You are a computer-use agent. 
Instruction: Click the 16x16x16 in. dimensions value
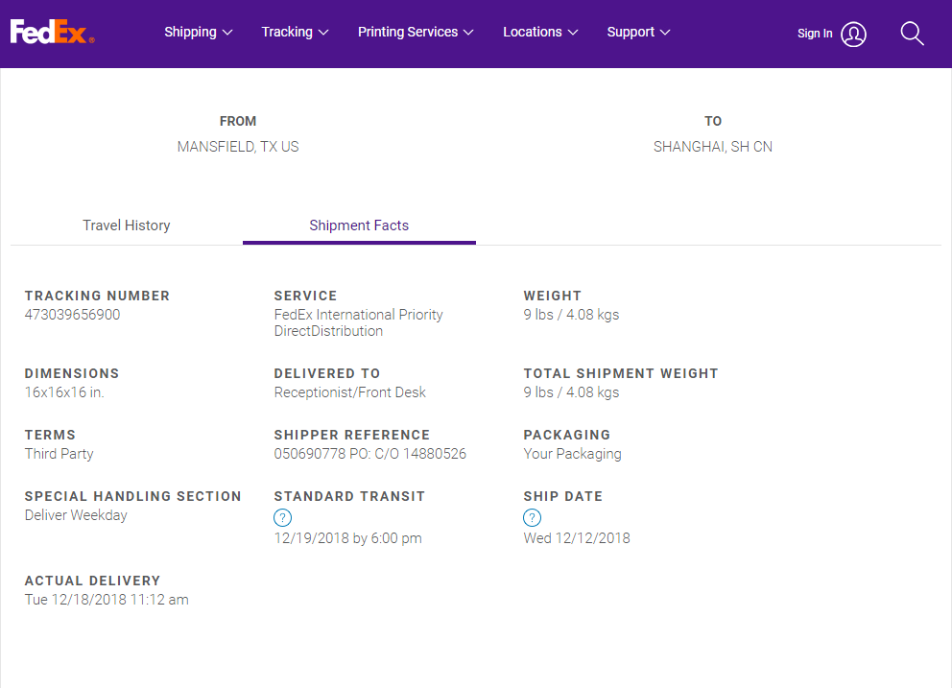click(64, 392)
